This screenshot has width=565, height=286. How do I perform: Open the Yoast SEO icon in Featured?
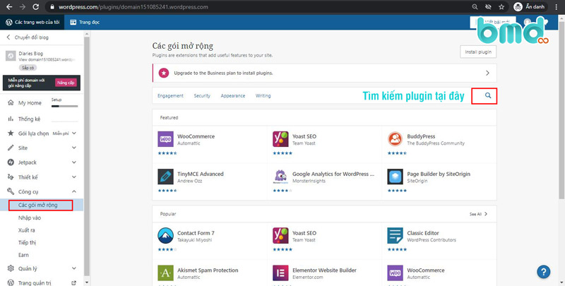point(280,139)
